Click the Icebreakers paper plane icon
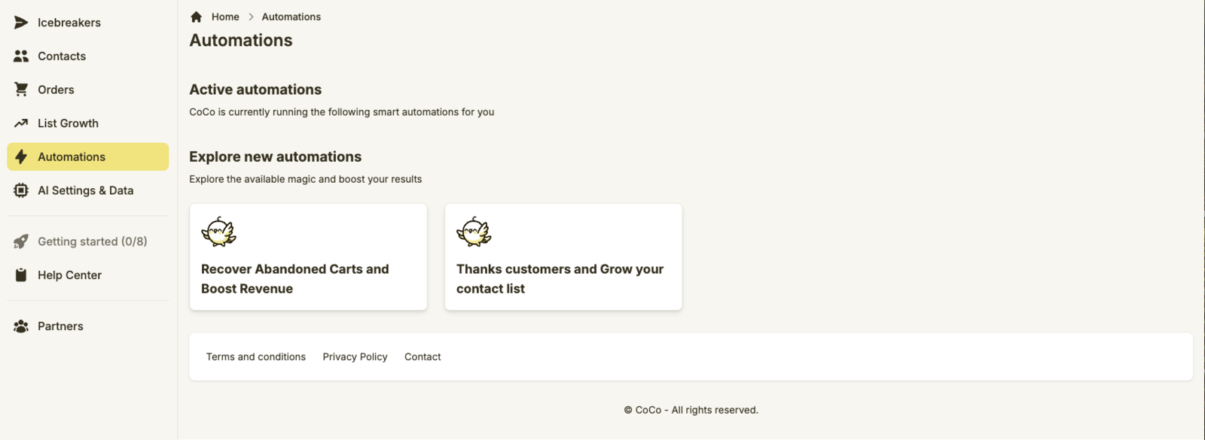Screen dimensions: 1205x440 (x=21, y=23)
